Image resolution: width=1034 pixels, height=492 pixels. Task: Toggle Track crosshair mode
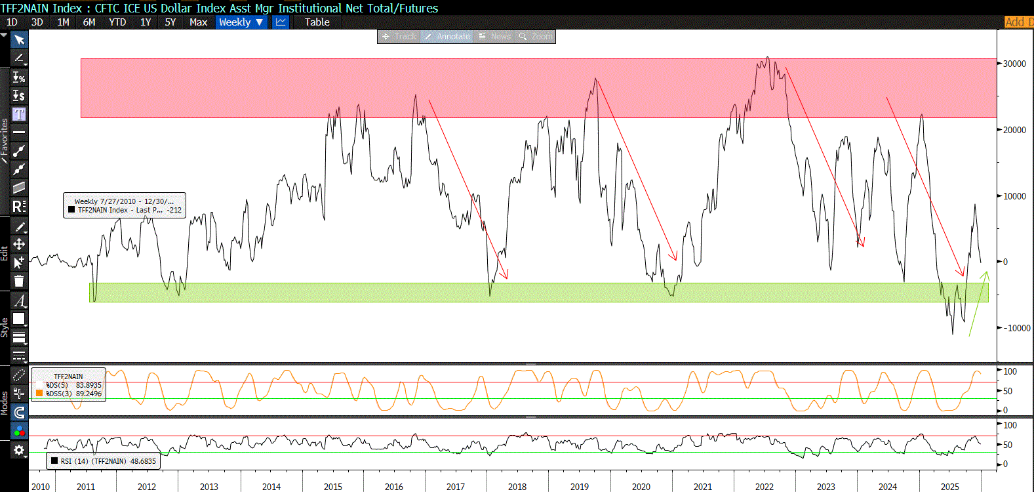[x=399, y=37]
